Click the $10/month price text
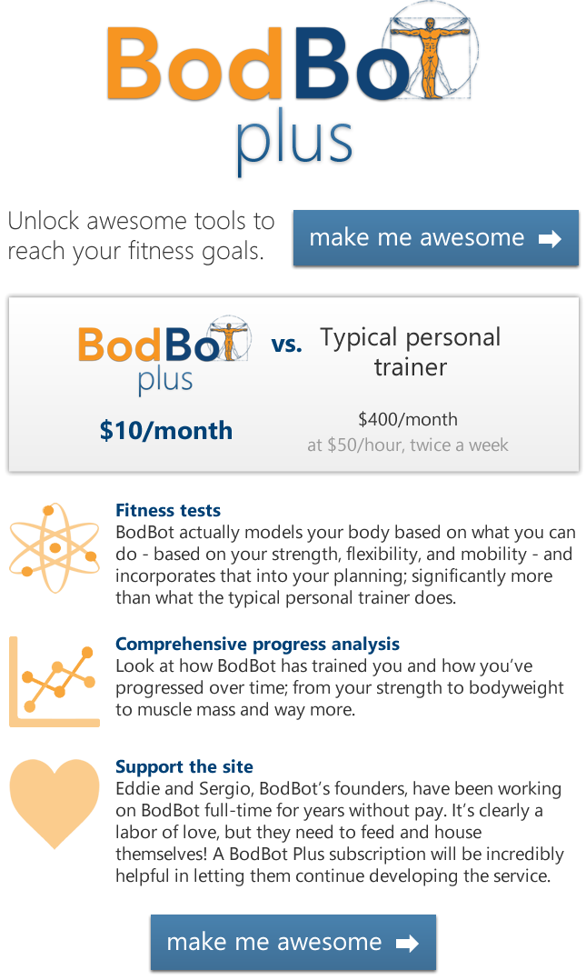The height and width of the screenshot is (980, 586). [x=166, y=431]
